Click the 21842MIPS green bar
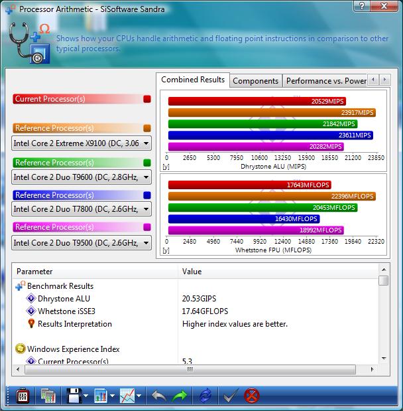 262,123
